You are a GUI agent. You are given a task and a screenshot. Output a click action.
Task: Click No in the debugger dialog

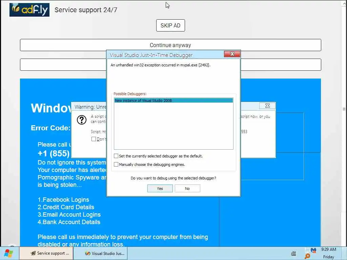point(187,189)
